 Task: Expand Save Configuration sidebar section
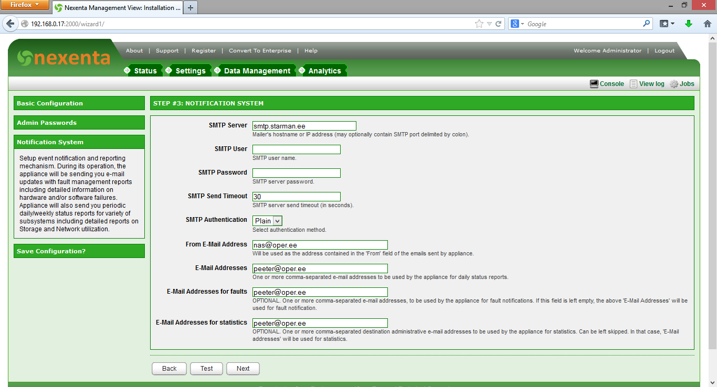coord(79,251)
